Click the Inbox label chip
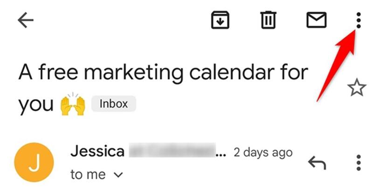 (x=114, y=103)
